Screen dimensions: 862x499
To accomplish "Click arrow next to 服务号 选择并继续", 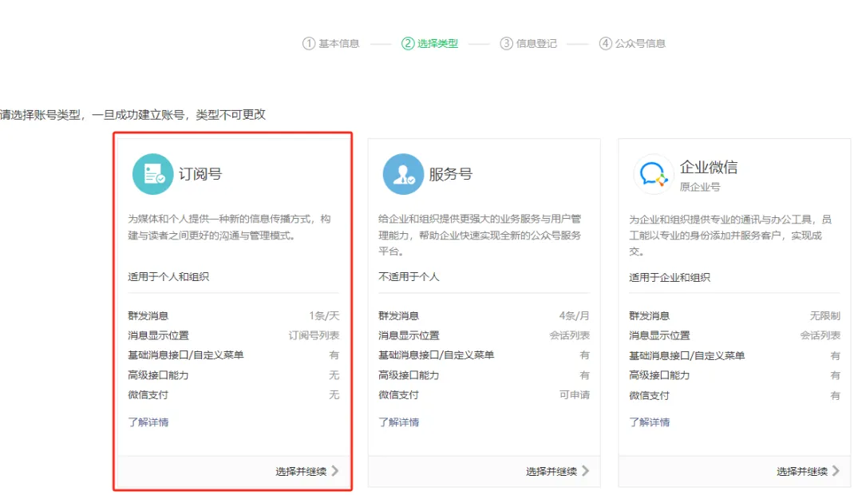I will [x=586, y=471].
